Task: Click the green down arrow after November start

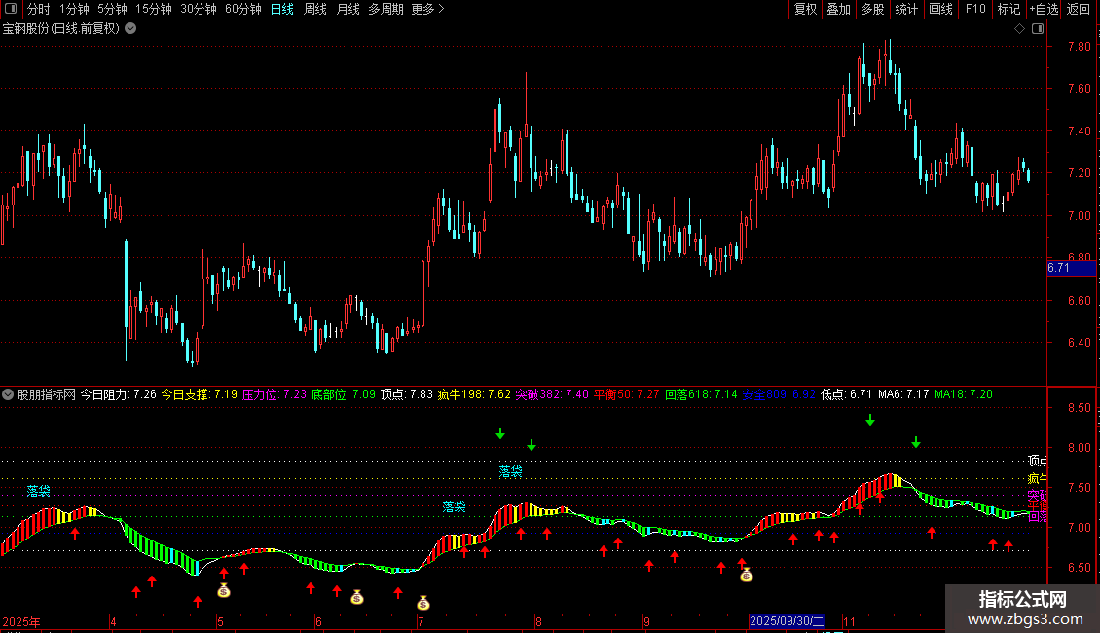Action: 870,420
